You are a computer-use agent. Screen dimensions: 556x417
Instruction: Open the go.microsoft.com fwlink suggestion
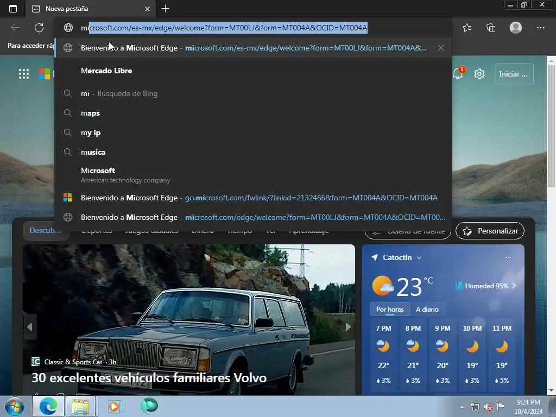point(253,198)
